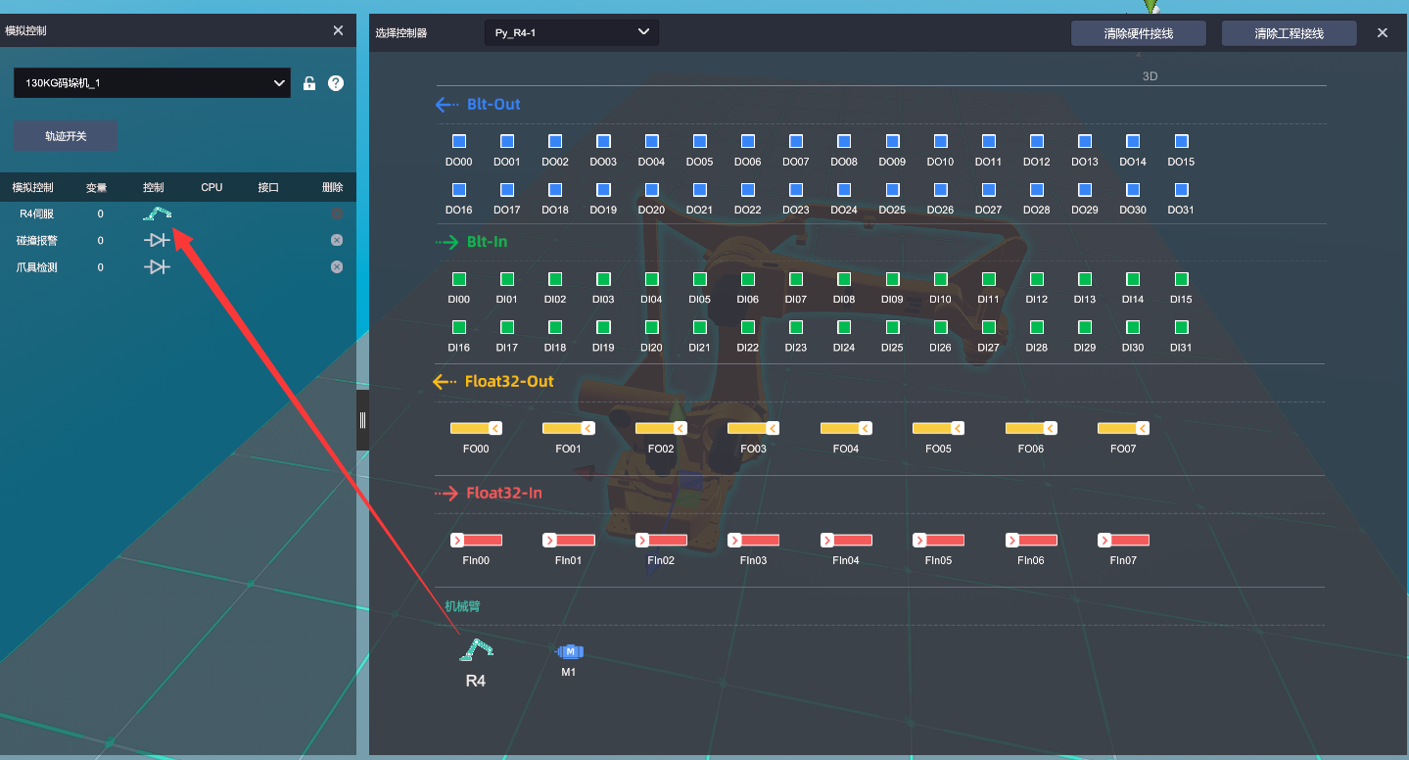Screen dimensions: 1409x760
Task: Click the 控制 column header
Action: tap(154, 187)
